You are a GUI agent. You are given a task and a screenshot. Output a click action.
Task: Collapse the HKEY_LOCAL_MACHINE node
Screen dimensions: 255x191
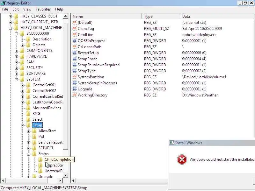coord(11,28)
